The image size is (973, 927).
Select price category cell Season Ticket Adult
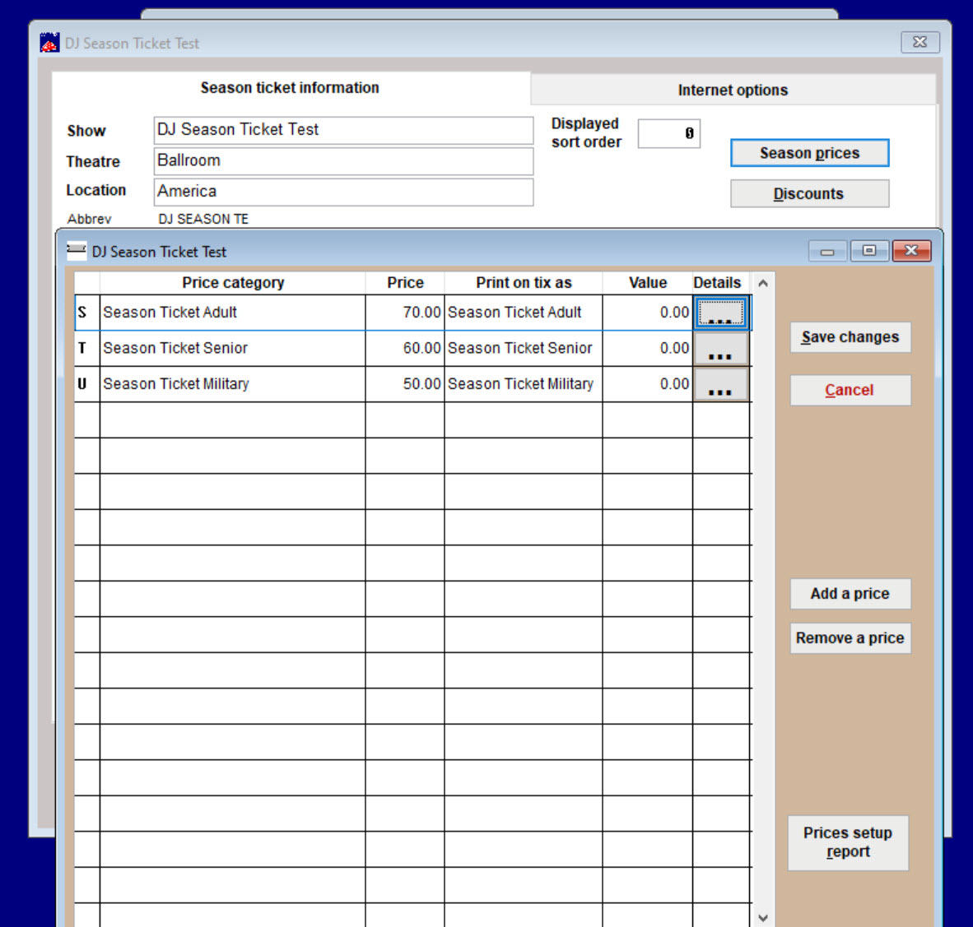(x=233, y=313)
